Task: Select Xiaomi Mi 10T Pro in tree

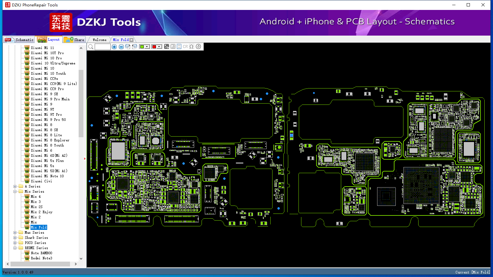Action: 47,53
